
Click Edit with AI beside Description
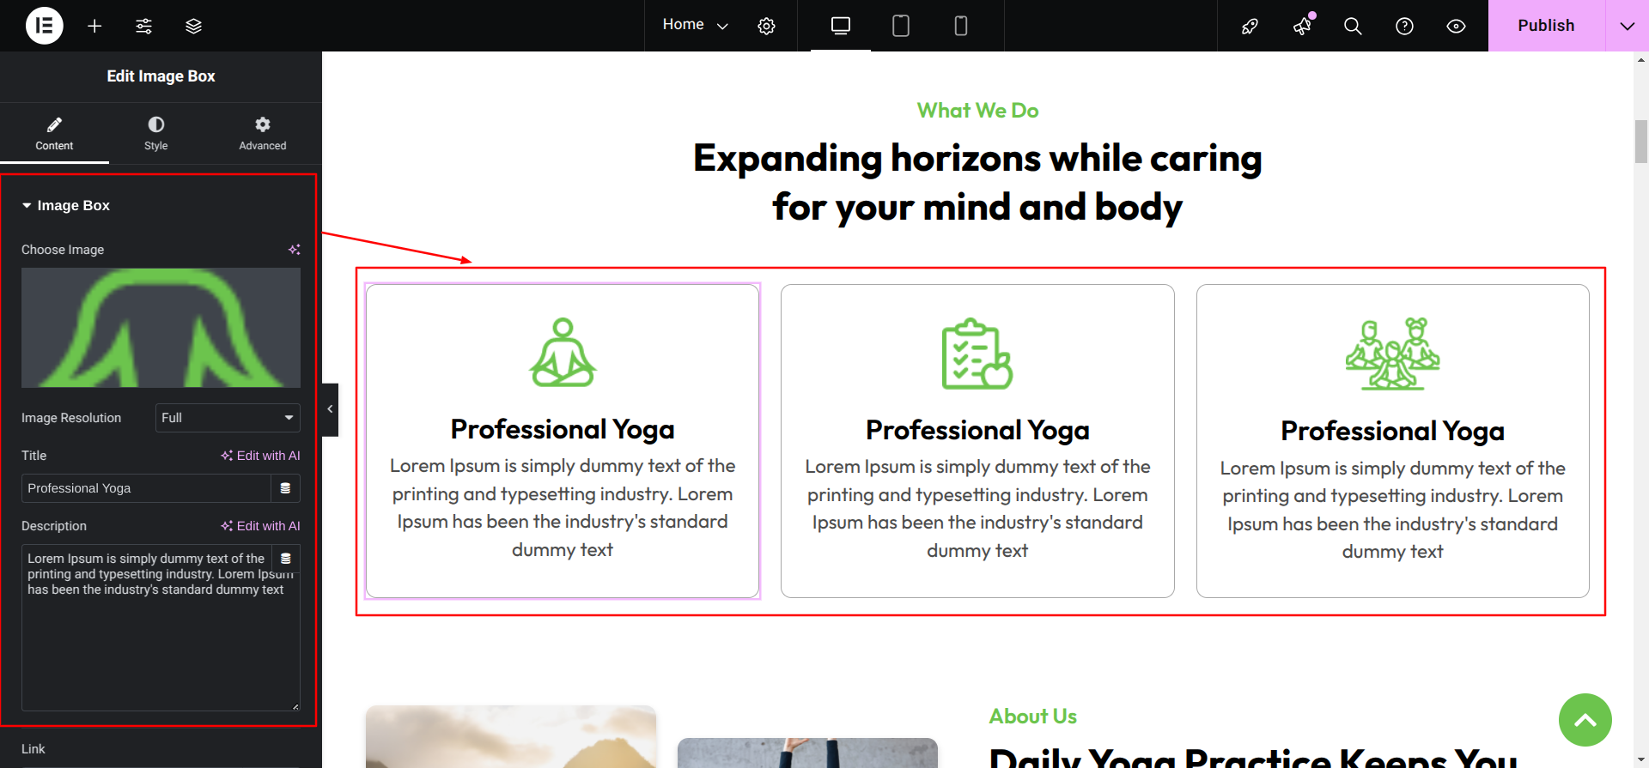(x=260, y=526)
